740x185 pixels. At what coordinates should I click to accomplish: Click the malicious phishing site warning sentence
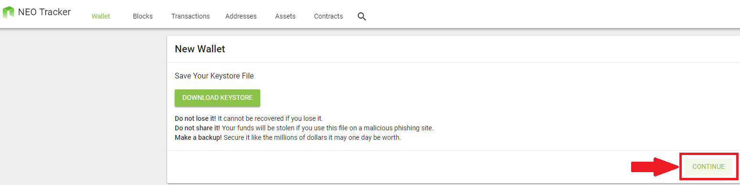[x=328, y=128]
